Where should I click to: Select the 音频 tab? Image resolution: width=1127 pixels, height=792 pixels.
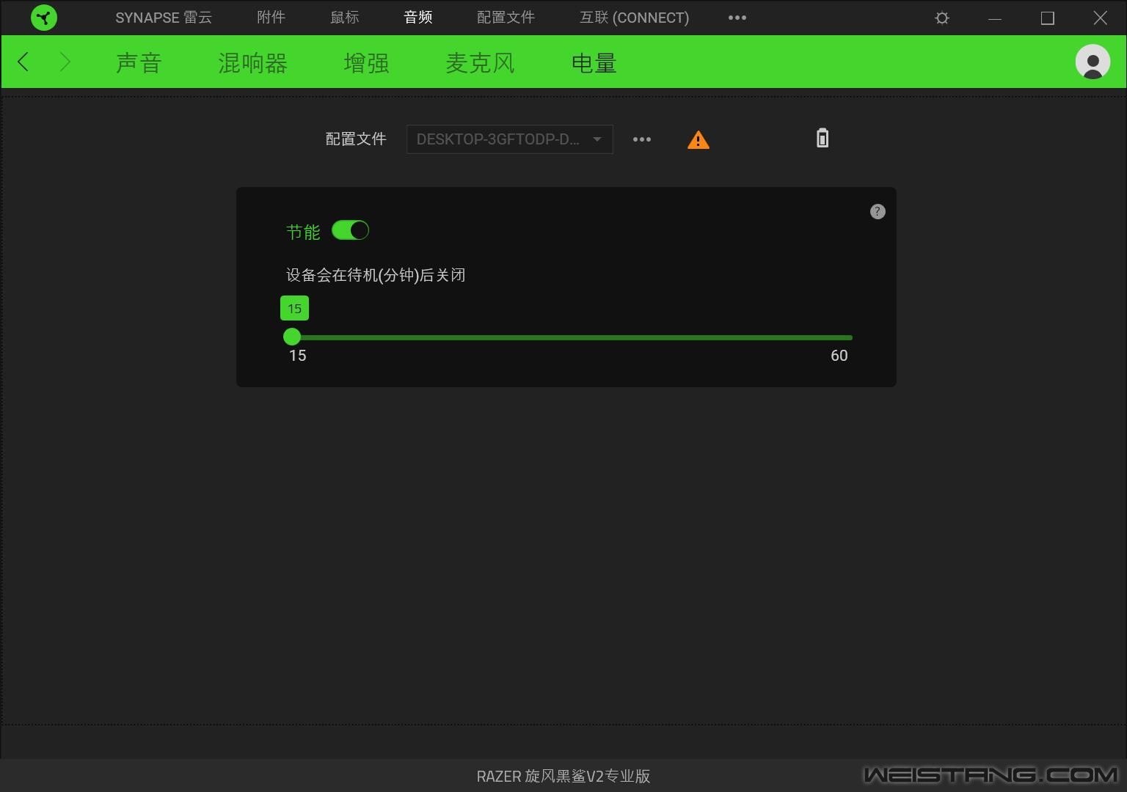418,18
